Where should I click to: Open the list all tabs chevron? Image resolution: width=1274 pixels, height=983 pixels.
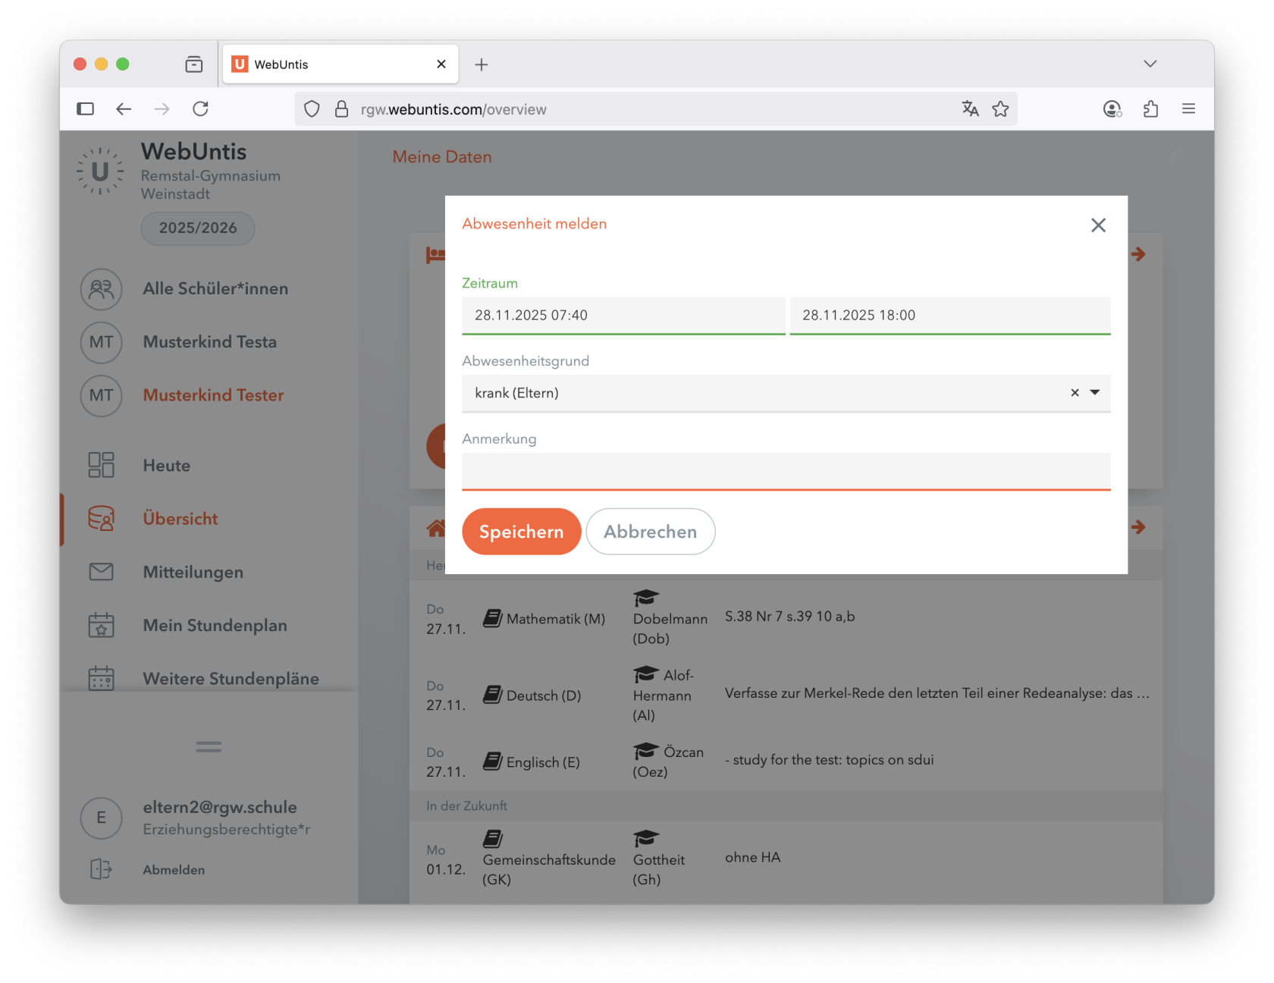(1150, 64)
